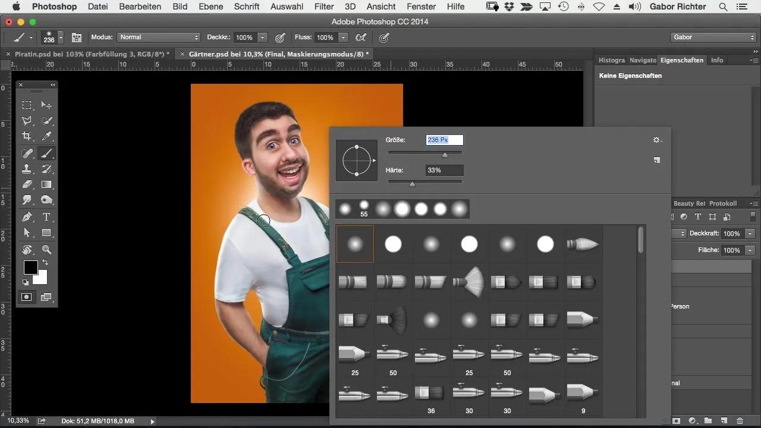Select the Quick Selection tool
Screen dimensions: 761x428
coord(46,121)
